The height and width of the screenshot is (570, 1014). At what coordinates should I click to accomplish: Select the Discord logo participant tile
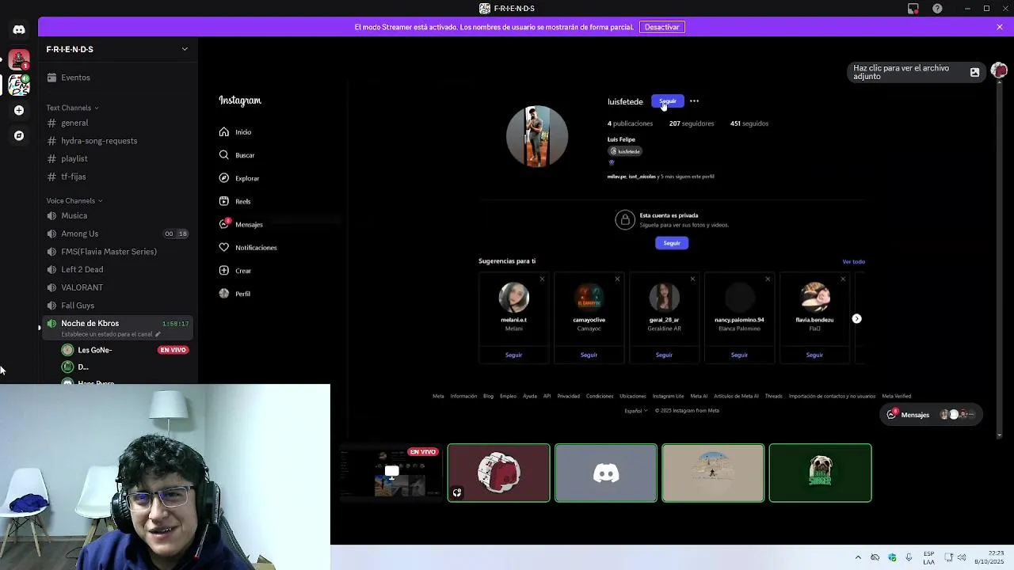tap(606, 473)
